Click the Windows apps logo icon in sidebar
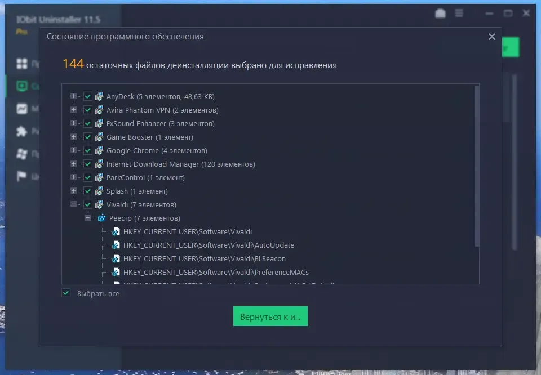541x375 pixels. [22, 154]
